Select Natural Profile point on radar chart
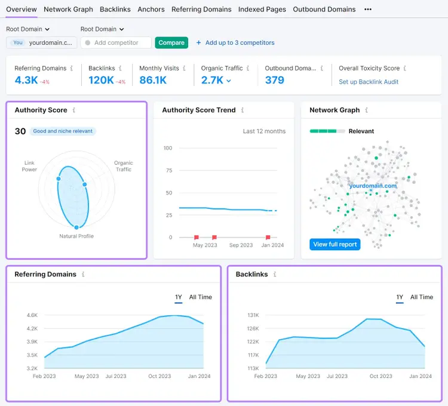This screenshot has height=406, width=448. pyautogui.click(x=76, y=227)
